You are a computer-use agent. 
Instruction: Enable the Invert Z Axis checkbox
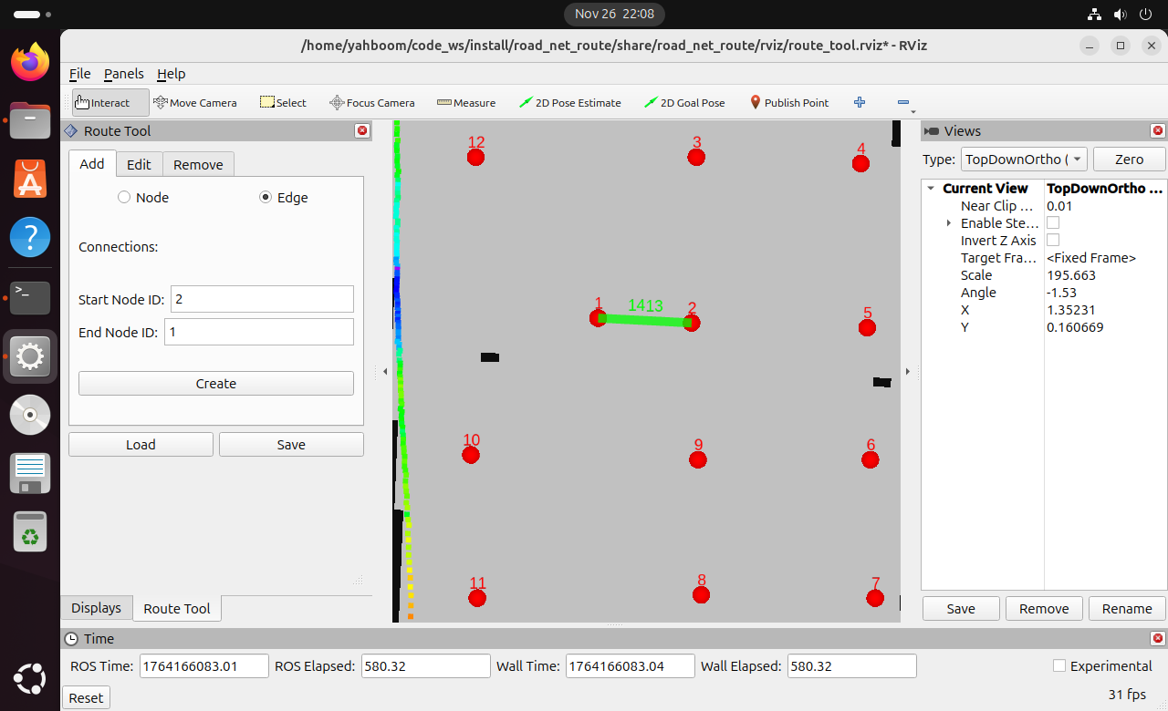[x=1053, y=241]
